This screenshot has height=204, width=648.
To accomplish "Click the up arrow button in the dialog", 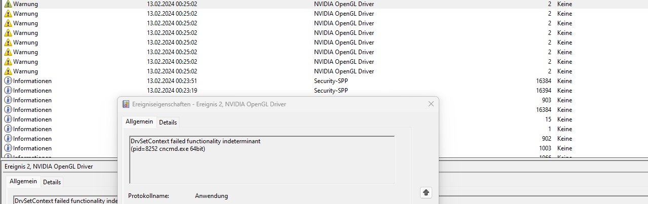I will click(426, 192).
